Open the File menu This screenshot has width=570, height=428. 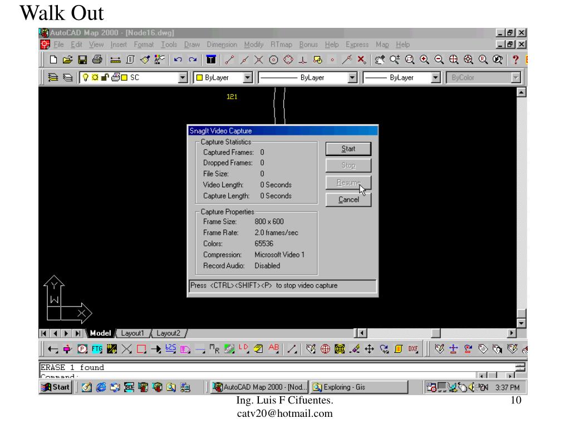[58, 45]
